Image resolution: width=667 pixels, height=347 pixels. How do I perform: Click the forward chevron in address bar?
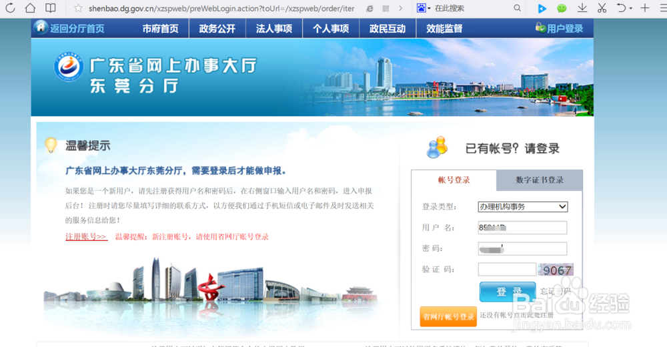400,8
